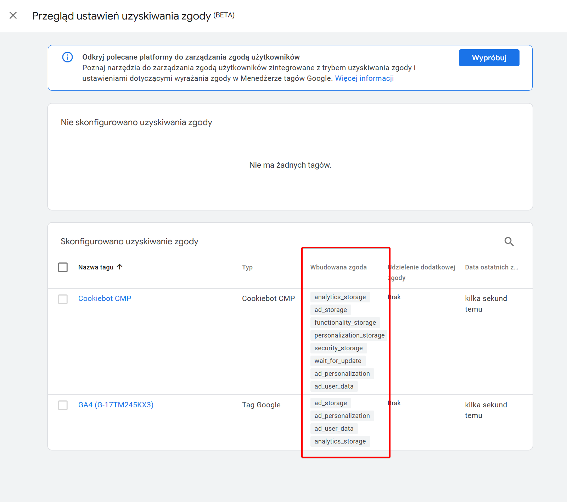This screenshot has height=502, width=567.
Task: Click the Typ column header
Action: tap(247, 267)
